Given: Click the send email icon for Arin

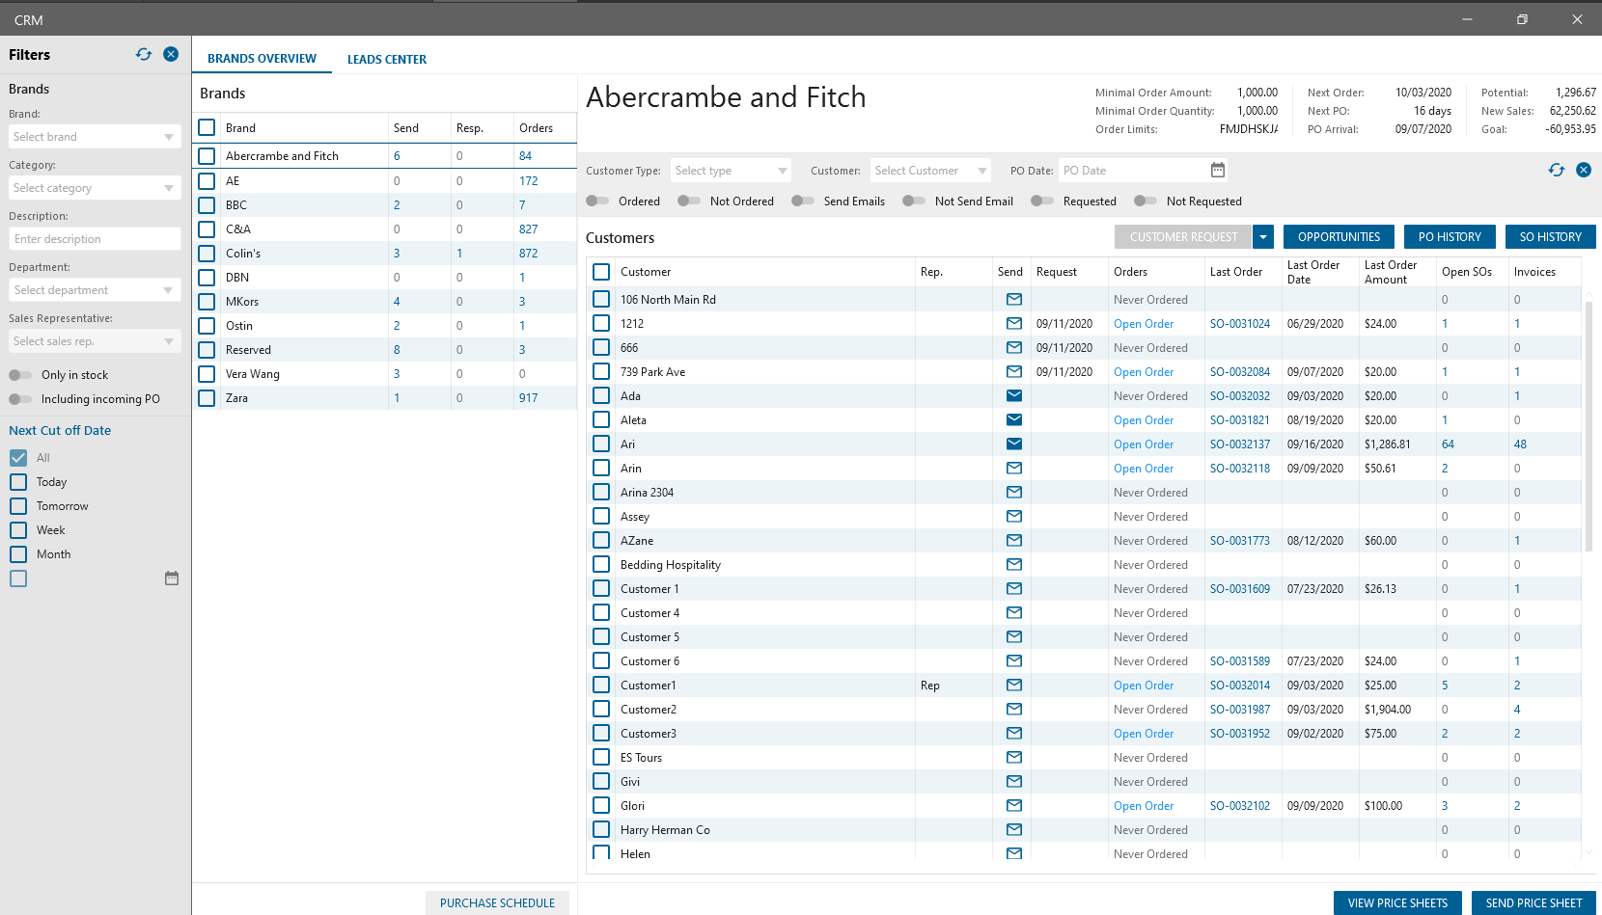Looking at the screenshot, I should [1014, 469].
